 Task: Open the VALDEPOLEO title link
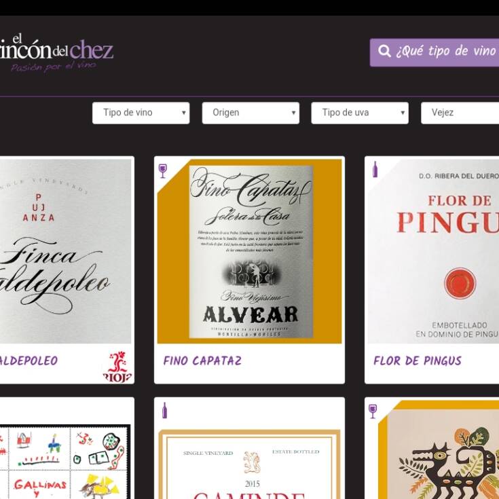coord(29,361)
